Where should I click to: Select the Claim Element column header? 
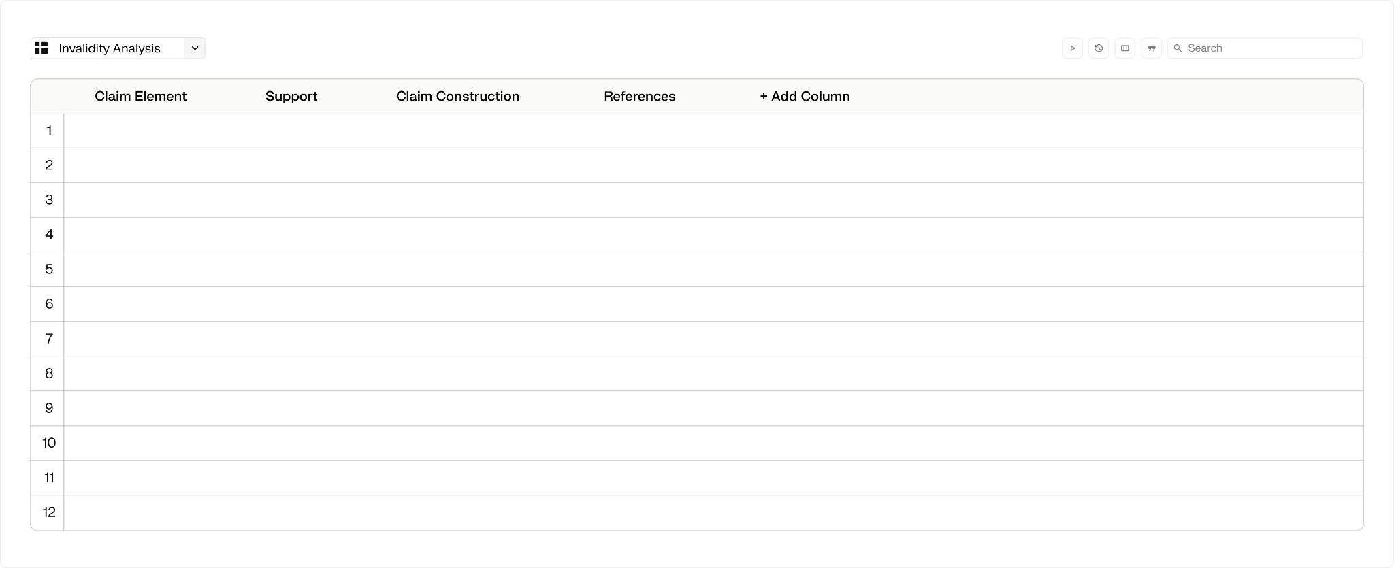tap(140, 97)
